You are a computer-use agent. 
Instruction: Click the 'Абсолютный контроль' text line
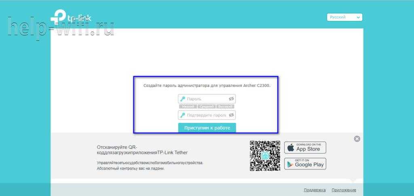(131, 168)
